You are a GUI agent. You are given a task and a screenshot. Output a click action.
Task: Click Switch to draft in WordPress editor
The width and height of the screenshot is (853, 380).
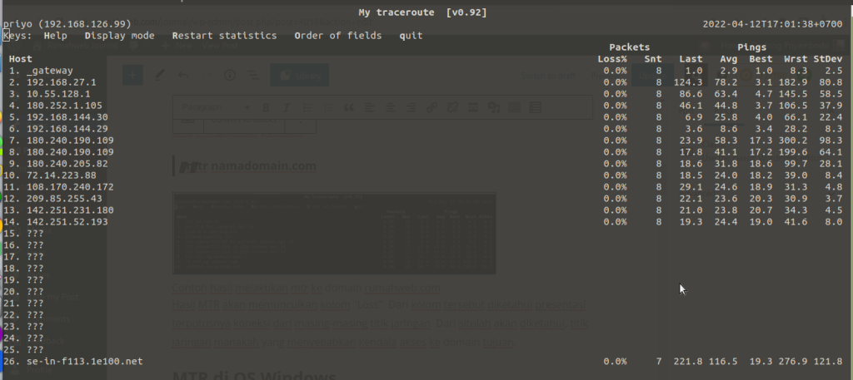click(x=548, y=76)
